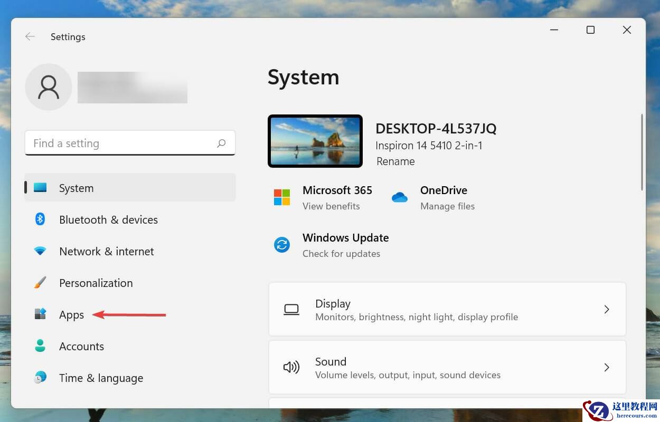Image resolution: width=660 pixels, height=422 pixels.
Task: Open View benefits for Microsoft 365
Action: [x=331, y=206]
